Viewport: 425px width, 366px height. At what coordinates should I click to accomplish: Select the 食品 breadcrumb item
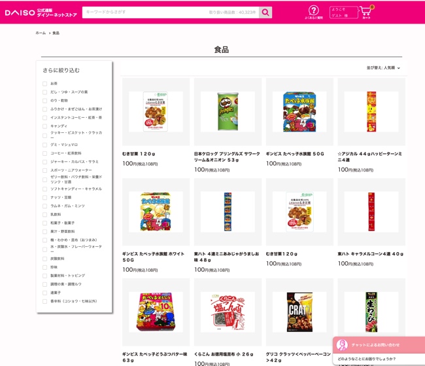[x=56, y=33]
